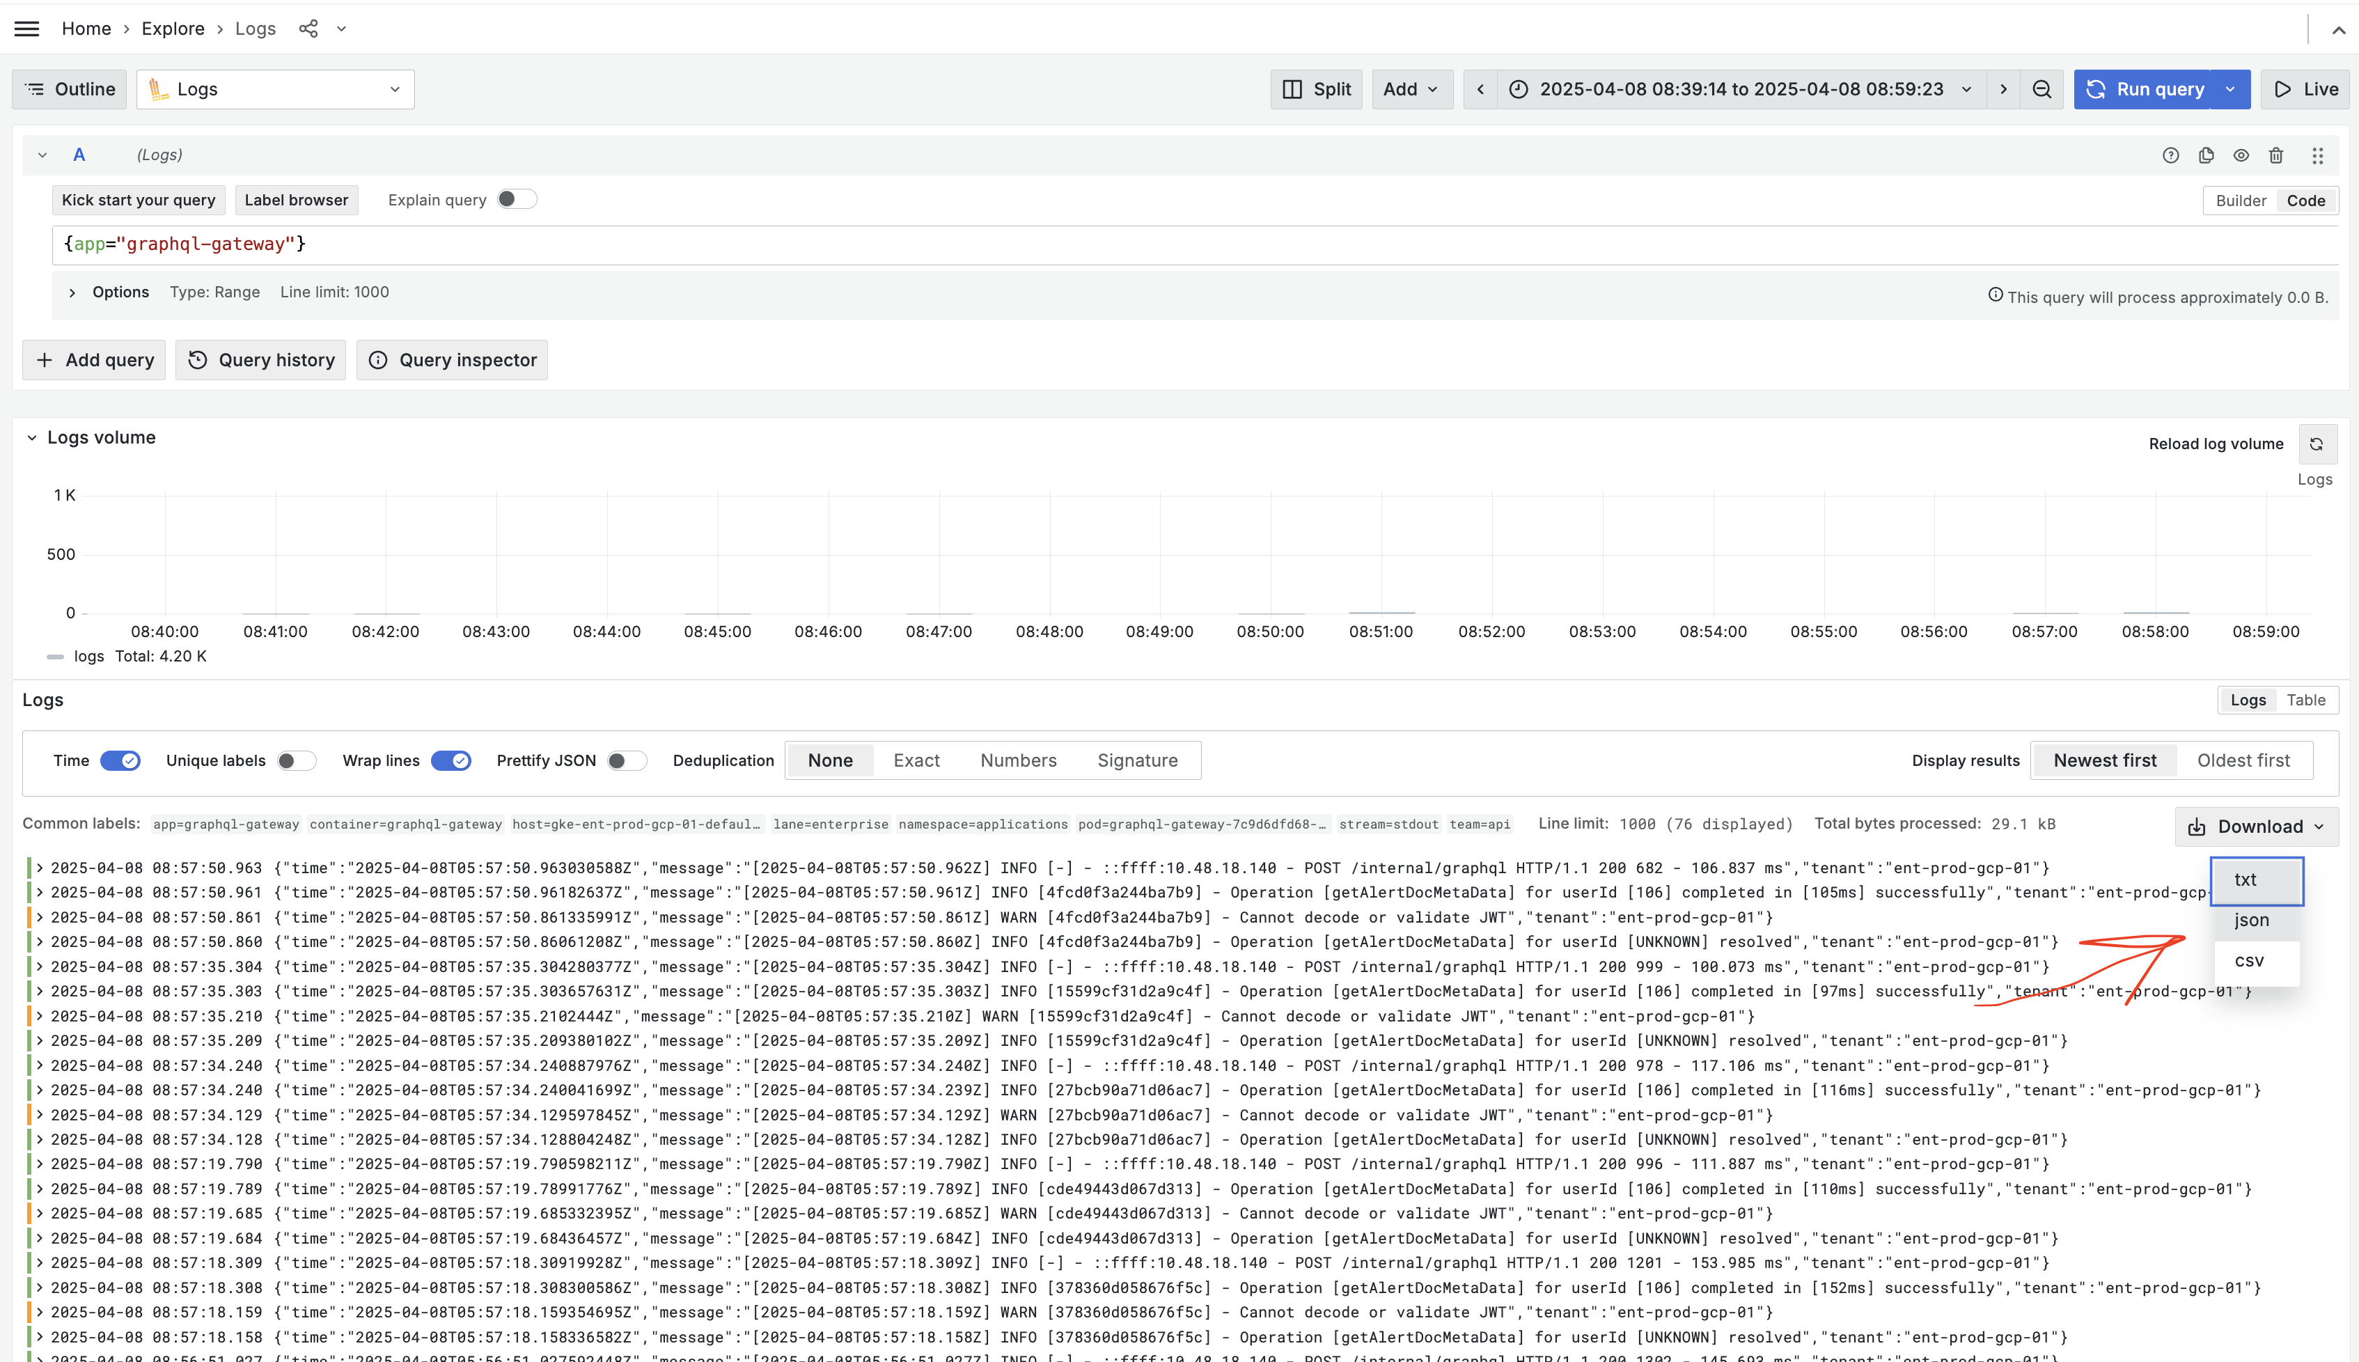Shift time range backward with left arrow
Viewport: 2359px width, 1362px height.
1480,89
